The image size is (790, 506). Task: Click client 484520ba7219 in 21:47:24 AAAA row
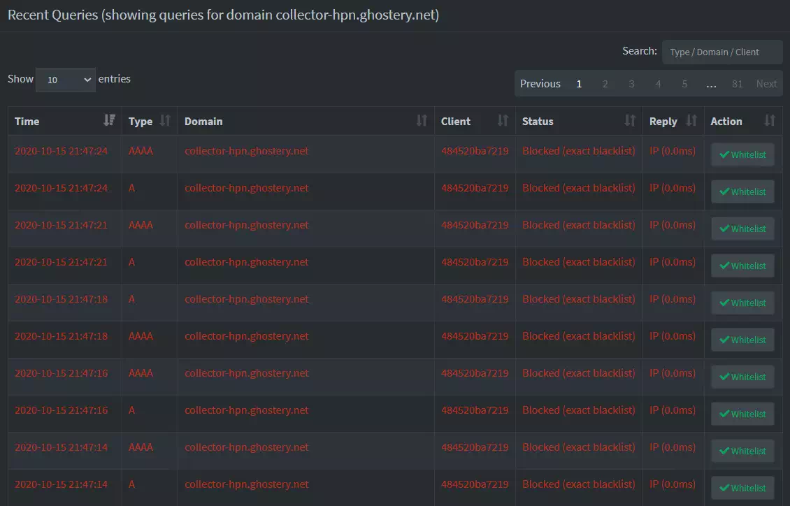pos(475,150)
